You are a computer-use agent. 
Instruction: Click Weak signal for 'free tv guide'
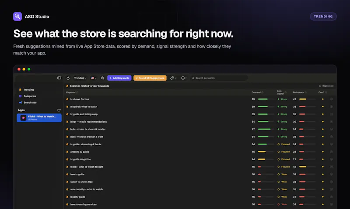pyautogui.click(x=282, y=175)
